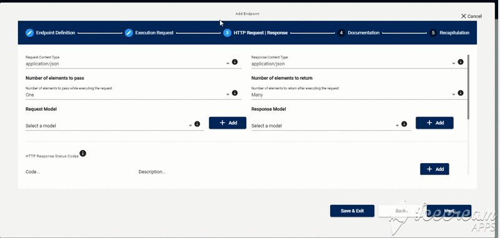
Task: Open the Request Model 'Select a model' dropdown
Action: [109, 126]
